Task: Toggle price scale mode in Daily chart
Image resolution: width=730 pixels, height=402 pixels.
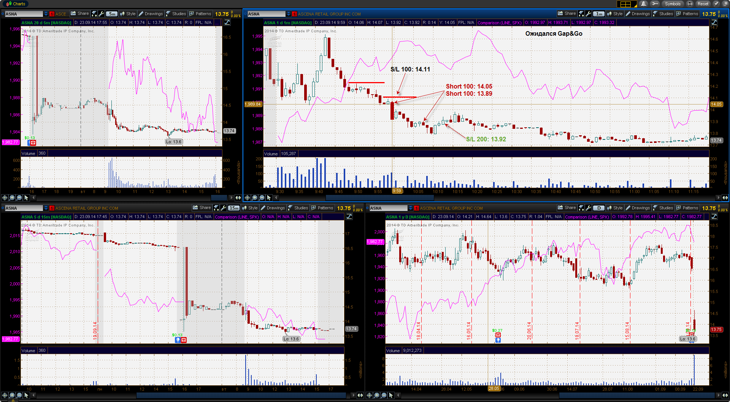Action: [x=714, y=217]
